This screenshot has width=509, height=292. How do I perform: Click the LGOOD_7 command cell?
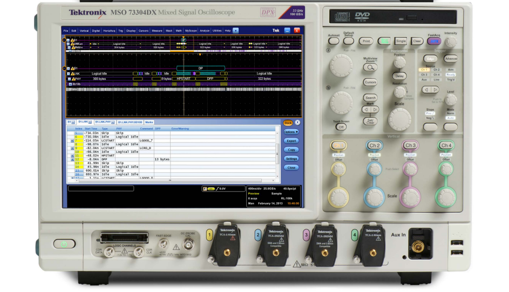(146, 141)
